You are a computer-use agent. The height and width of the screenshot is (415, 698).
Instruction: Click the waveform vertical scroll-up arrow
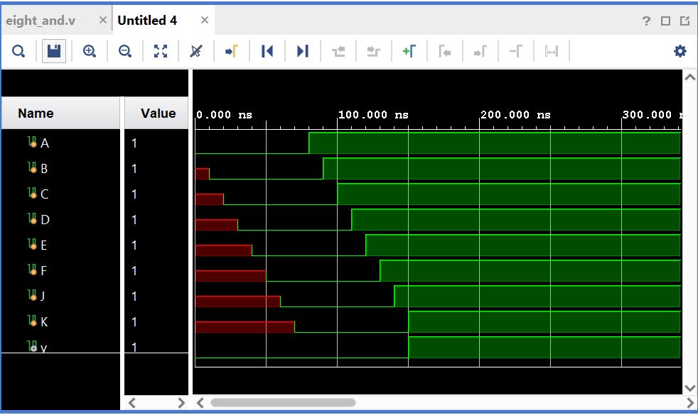690,77
